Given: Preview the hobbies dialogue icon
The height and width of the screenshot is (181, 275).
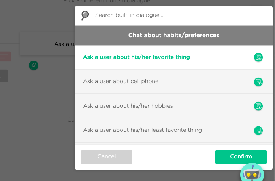Looking at the screenshot, I should (258, 106).
